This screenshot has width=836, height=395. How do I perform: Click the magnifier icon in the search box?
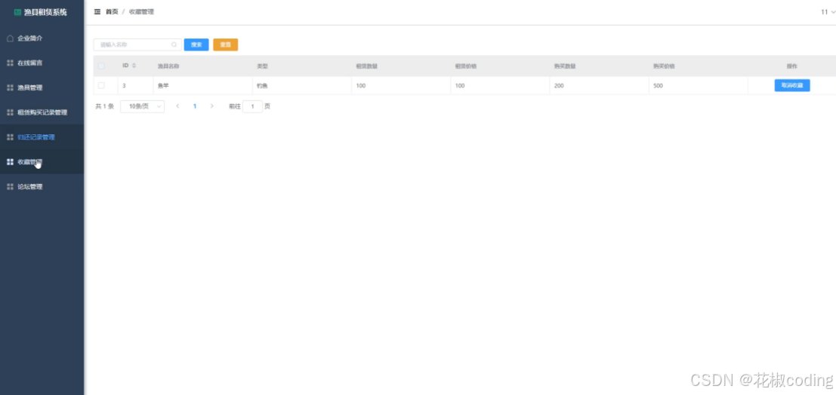(174, 44)
